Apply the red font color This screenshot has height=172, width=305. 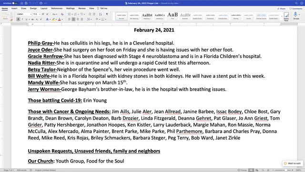tap(60, 19)
